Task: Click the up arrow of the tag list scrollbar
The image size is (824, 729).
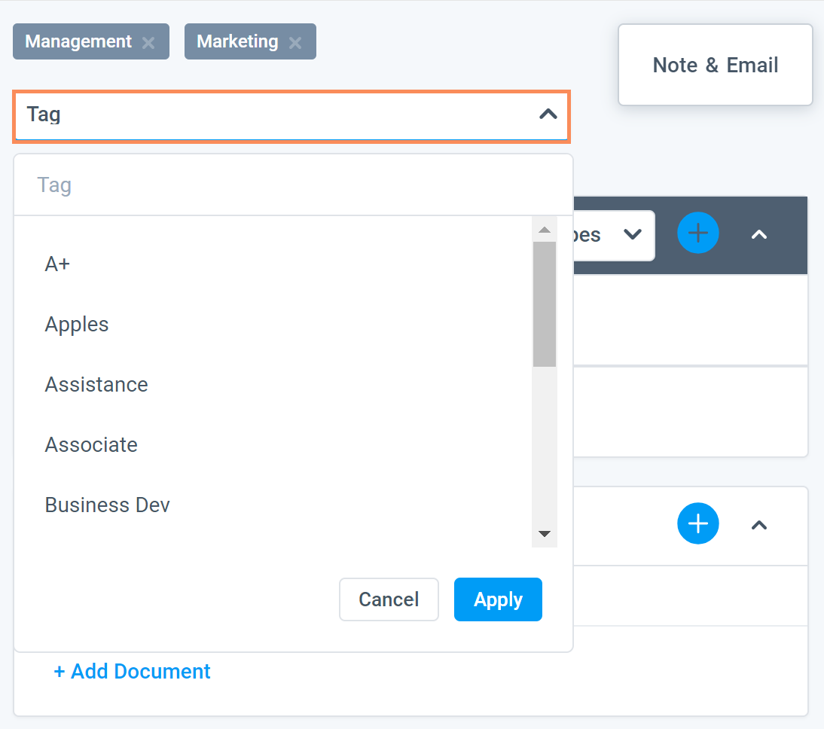Action: [x=544, y=229]
